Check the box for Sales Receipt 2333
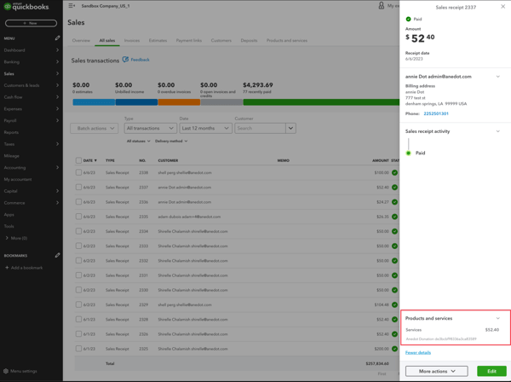The height and width of the screenshot is (382, 511). click(78, 246)
